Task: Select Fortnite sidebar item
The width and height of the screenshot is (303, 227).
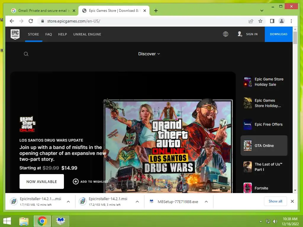Action: [264, 188]
